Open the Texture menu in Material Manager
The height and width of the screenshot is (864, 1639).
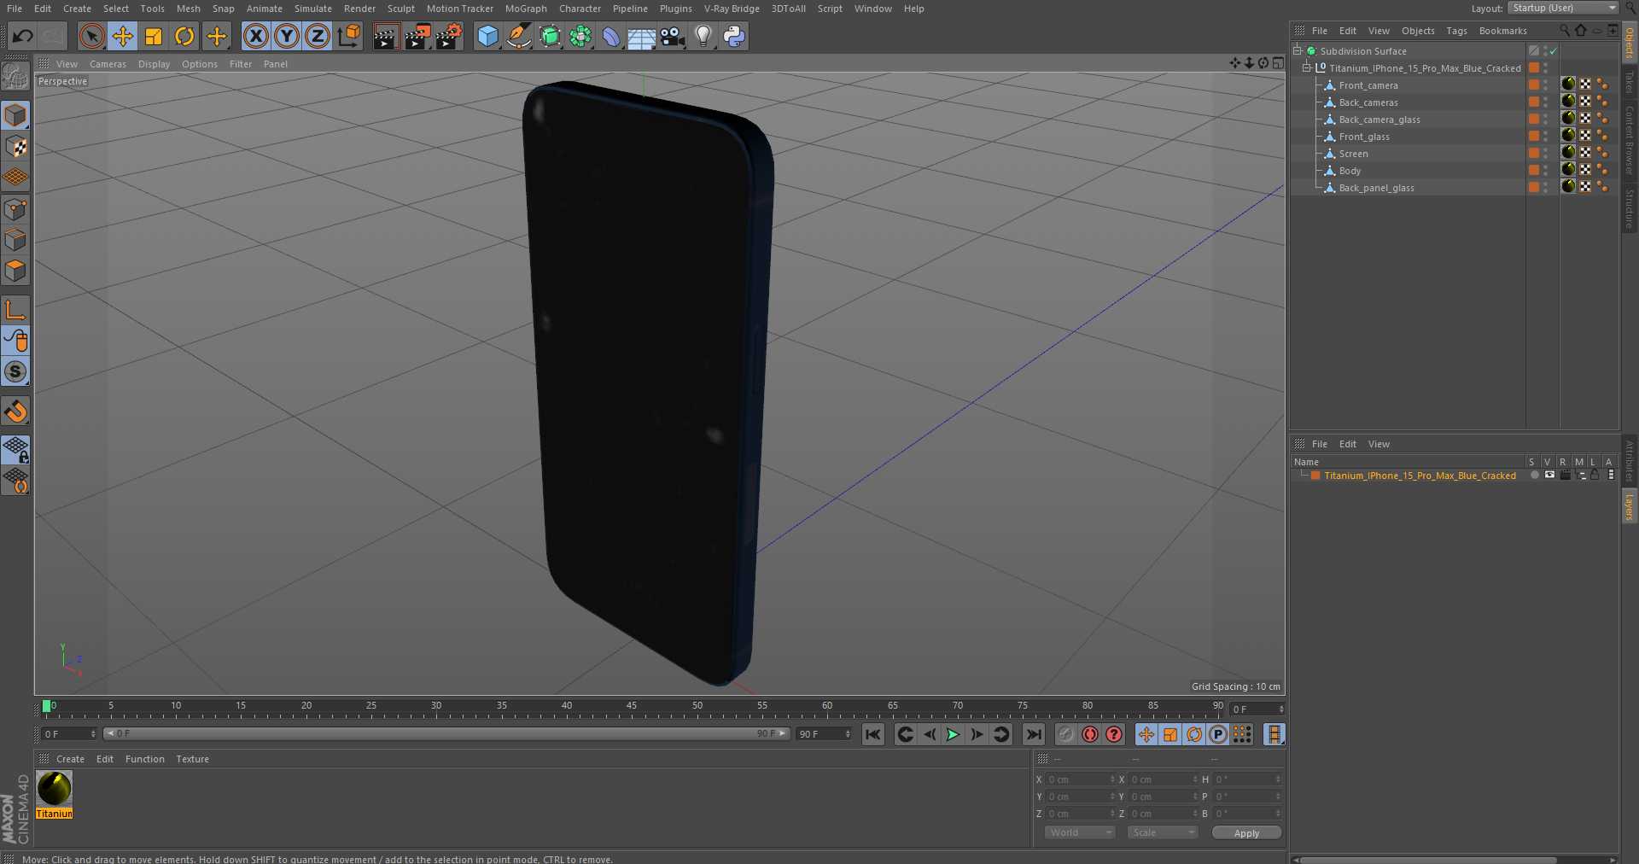point(192,759)
